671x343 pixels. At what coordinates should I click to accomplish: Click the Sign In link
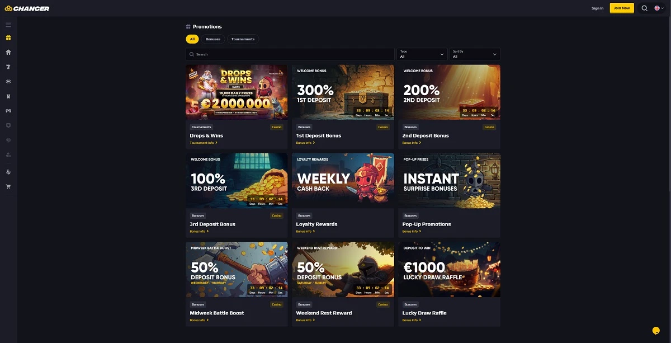598,8
